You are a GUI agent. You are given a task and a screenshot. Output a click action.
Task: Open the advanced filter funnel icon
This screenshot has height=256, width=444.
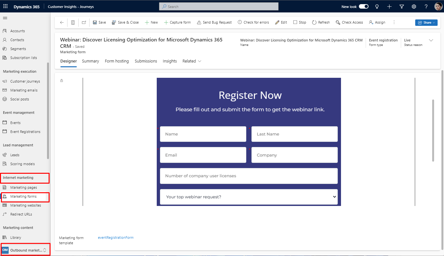click(402, 6)
